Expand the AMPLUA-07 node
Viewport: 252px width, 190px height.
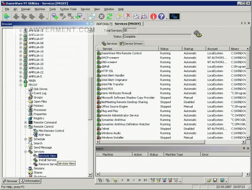(21, 39)
